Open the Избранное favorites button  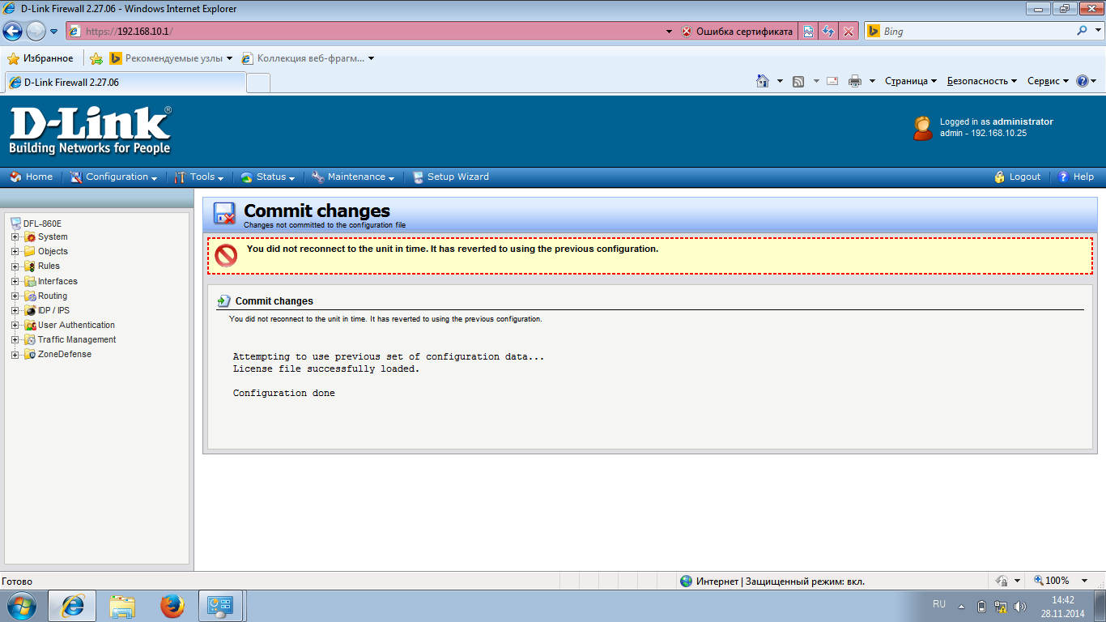tap(40, 58)
